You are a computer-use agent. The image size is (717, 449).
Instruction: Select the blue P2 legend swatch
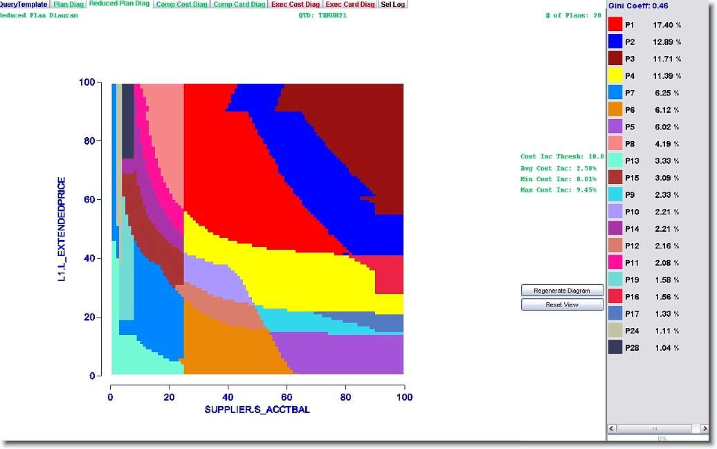(615, 42)
